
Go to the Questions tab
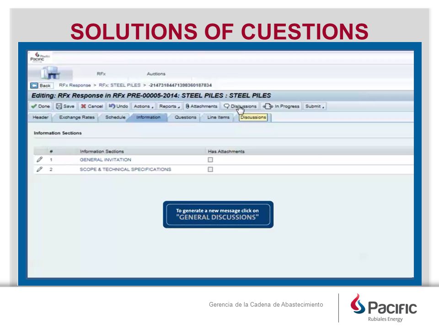point(185,117)
